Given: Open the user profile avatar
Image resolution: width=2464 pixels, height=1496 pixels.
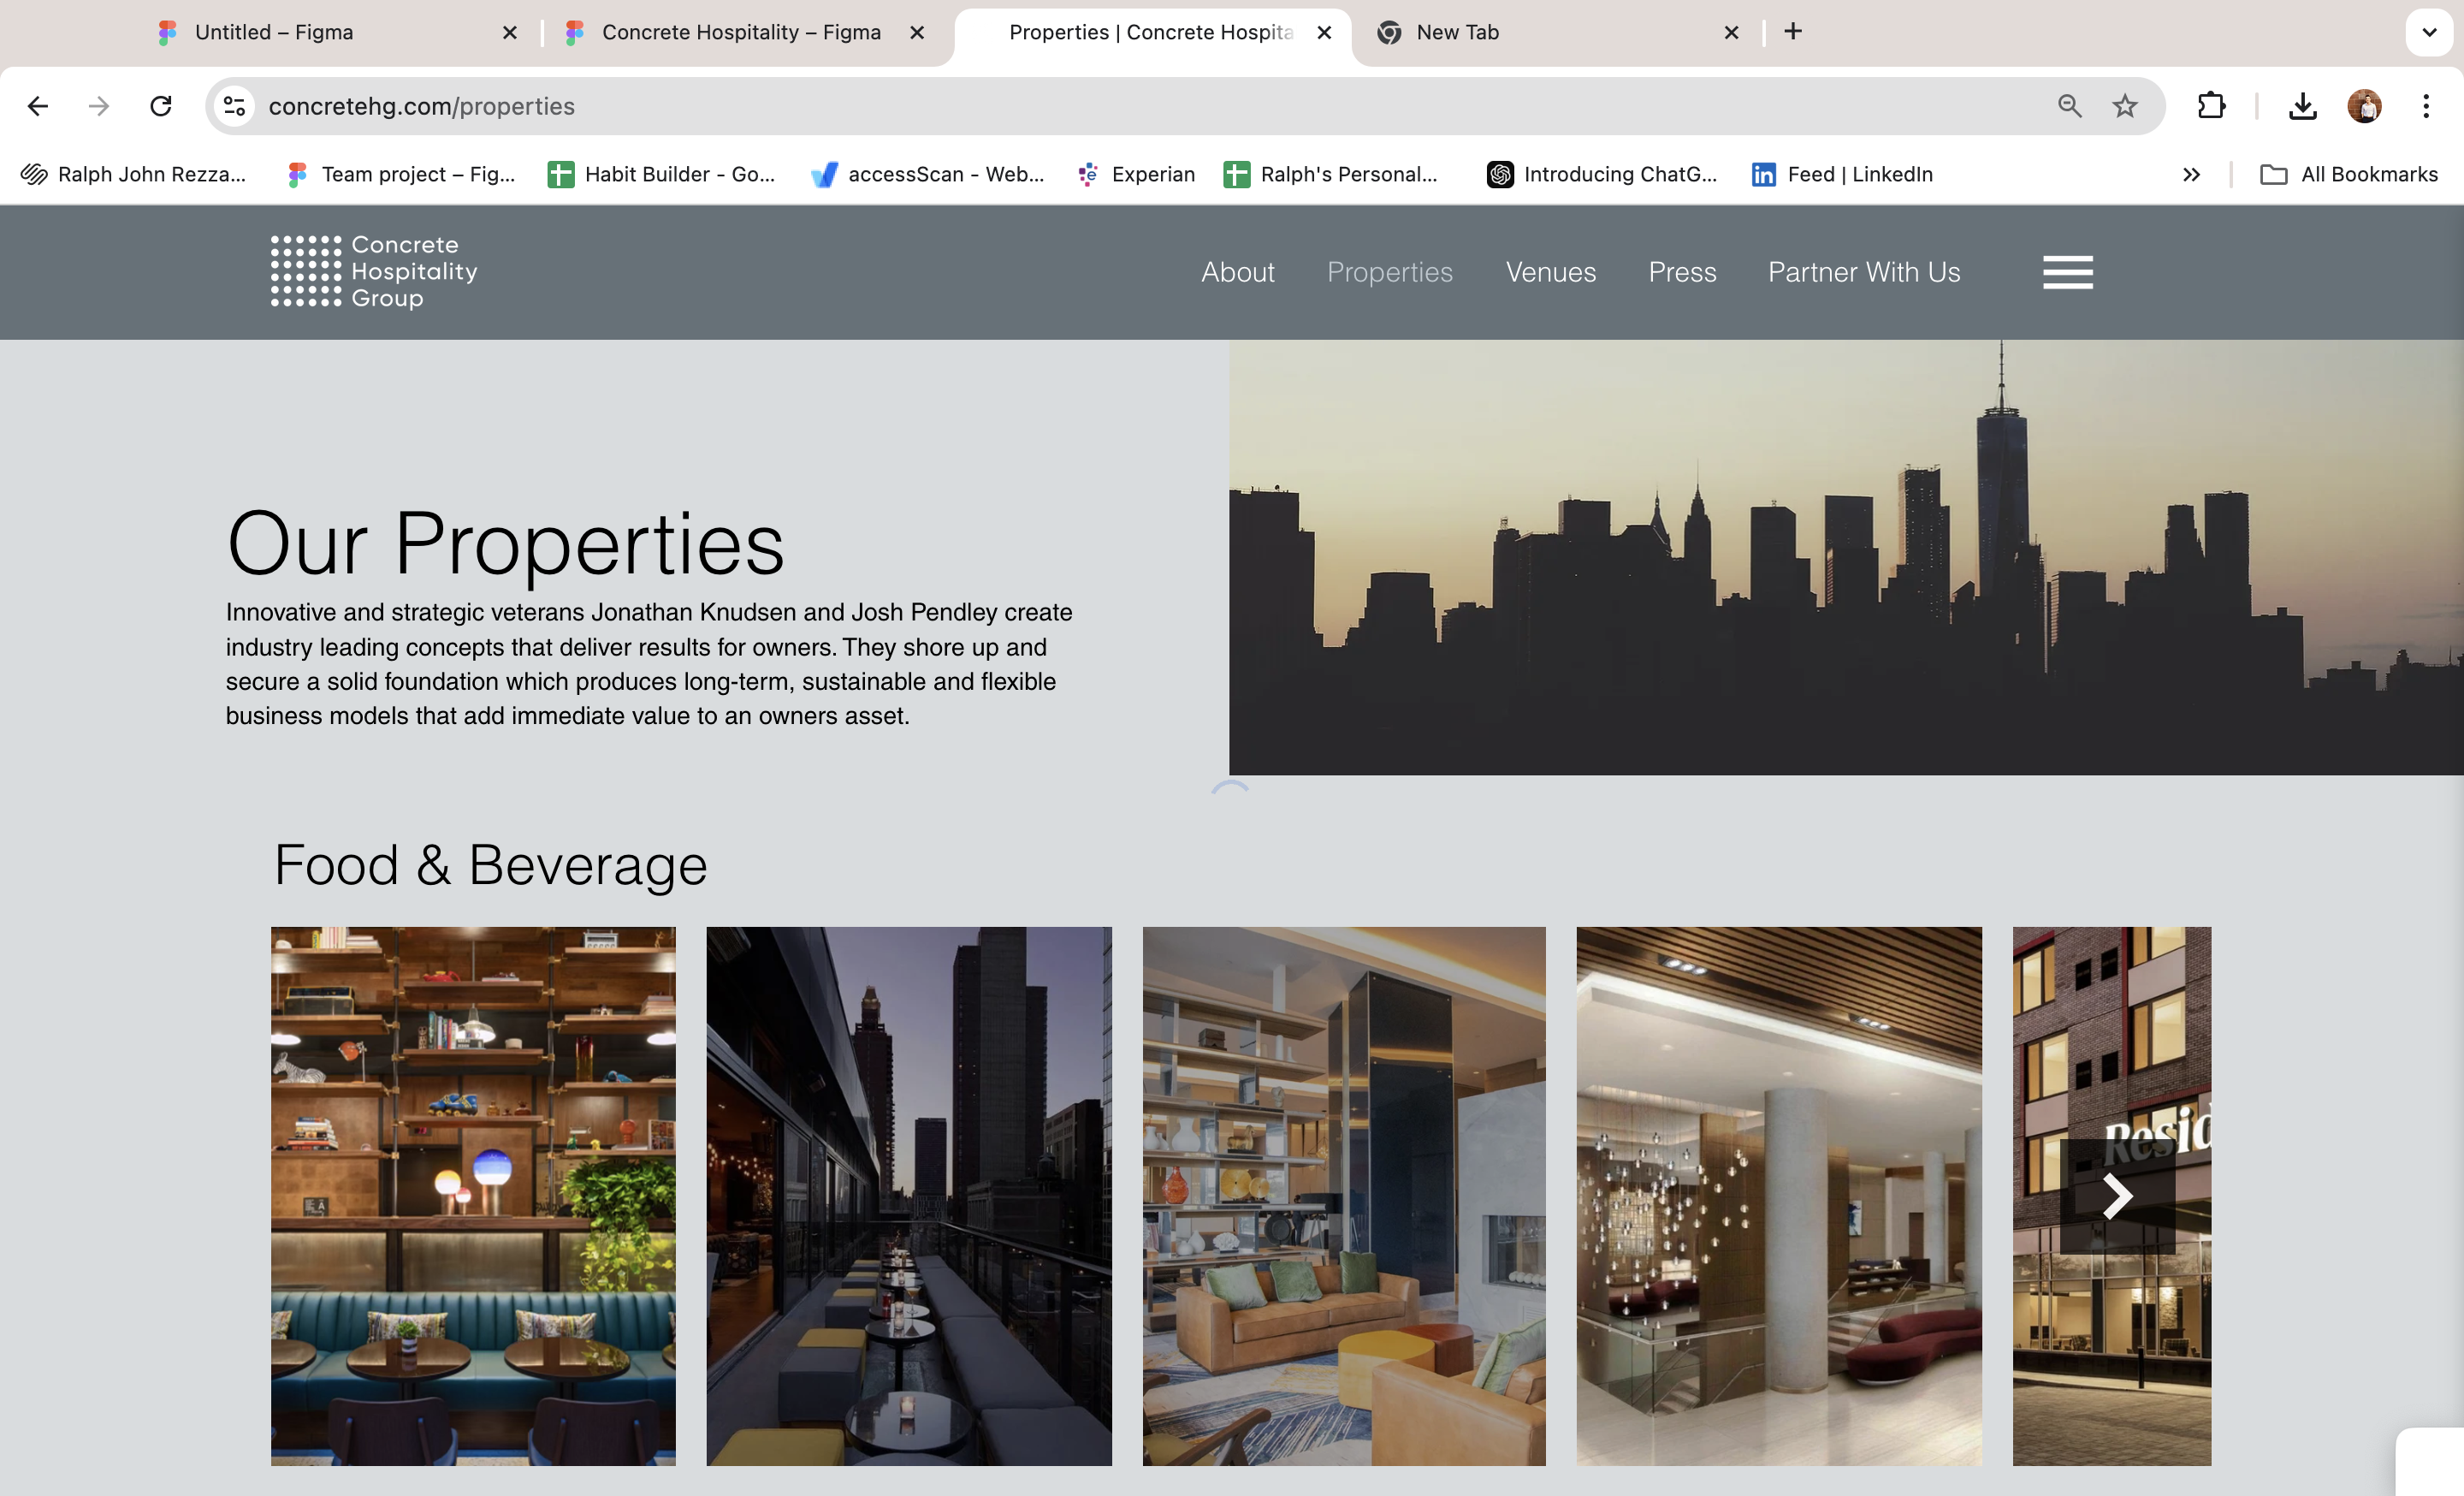Looking at the screenshot, I should point(2364,106).
